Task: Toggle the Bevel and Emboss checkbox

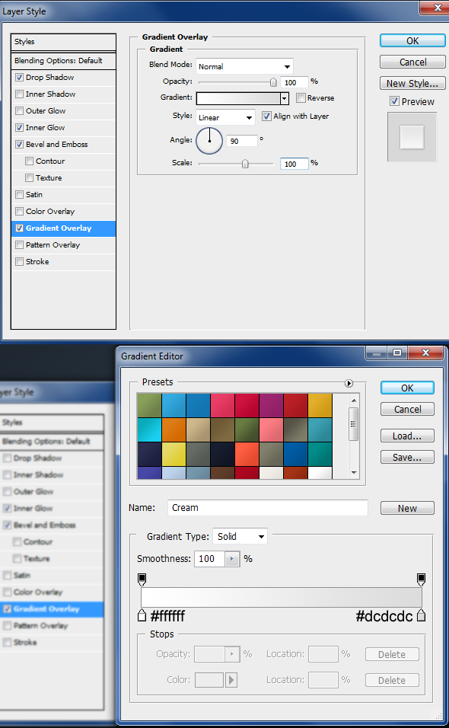Action: pyautogui.click(x=20, y=145)
